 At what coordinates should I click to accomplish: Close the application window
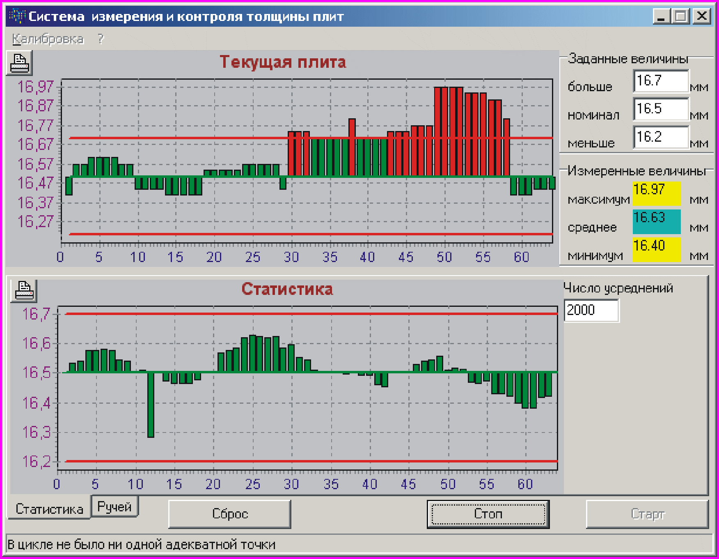point(702,16)
